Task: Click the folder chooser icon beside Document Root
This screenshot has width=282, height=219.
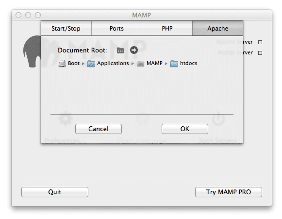Action: point(120,51)
